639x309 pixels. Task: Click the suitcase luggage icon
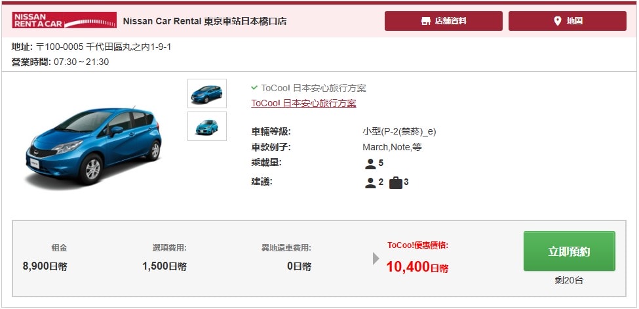(x=395, y=183)
